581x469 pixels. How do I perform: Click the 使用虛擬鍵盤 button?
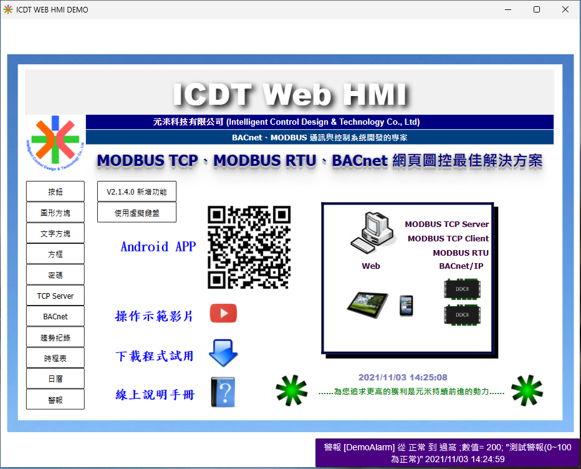137,212
